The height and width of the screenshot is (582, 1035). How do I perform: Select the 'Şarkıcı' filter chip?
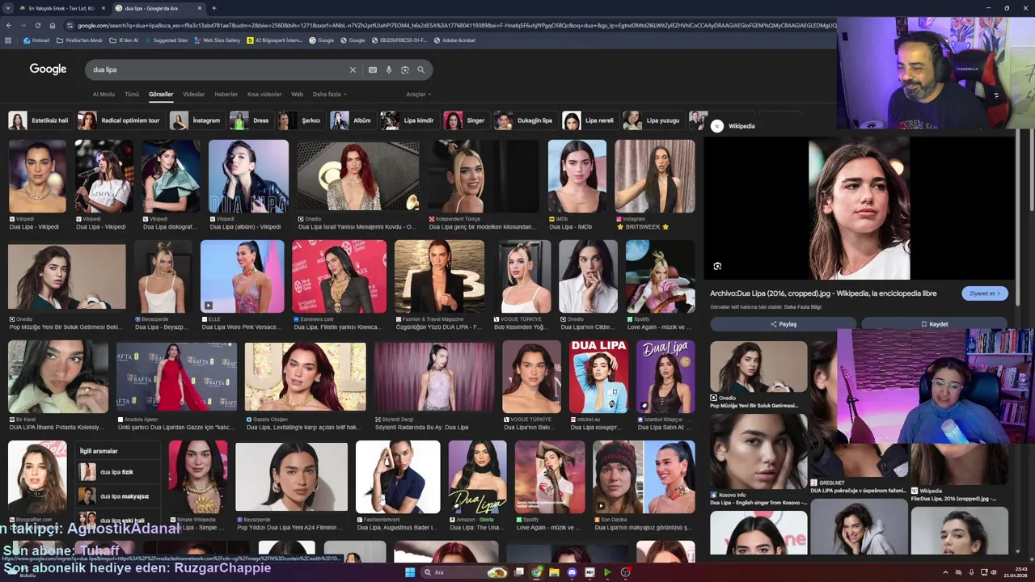click(302, 120)
